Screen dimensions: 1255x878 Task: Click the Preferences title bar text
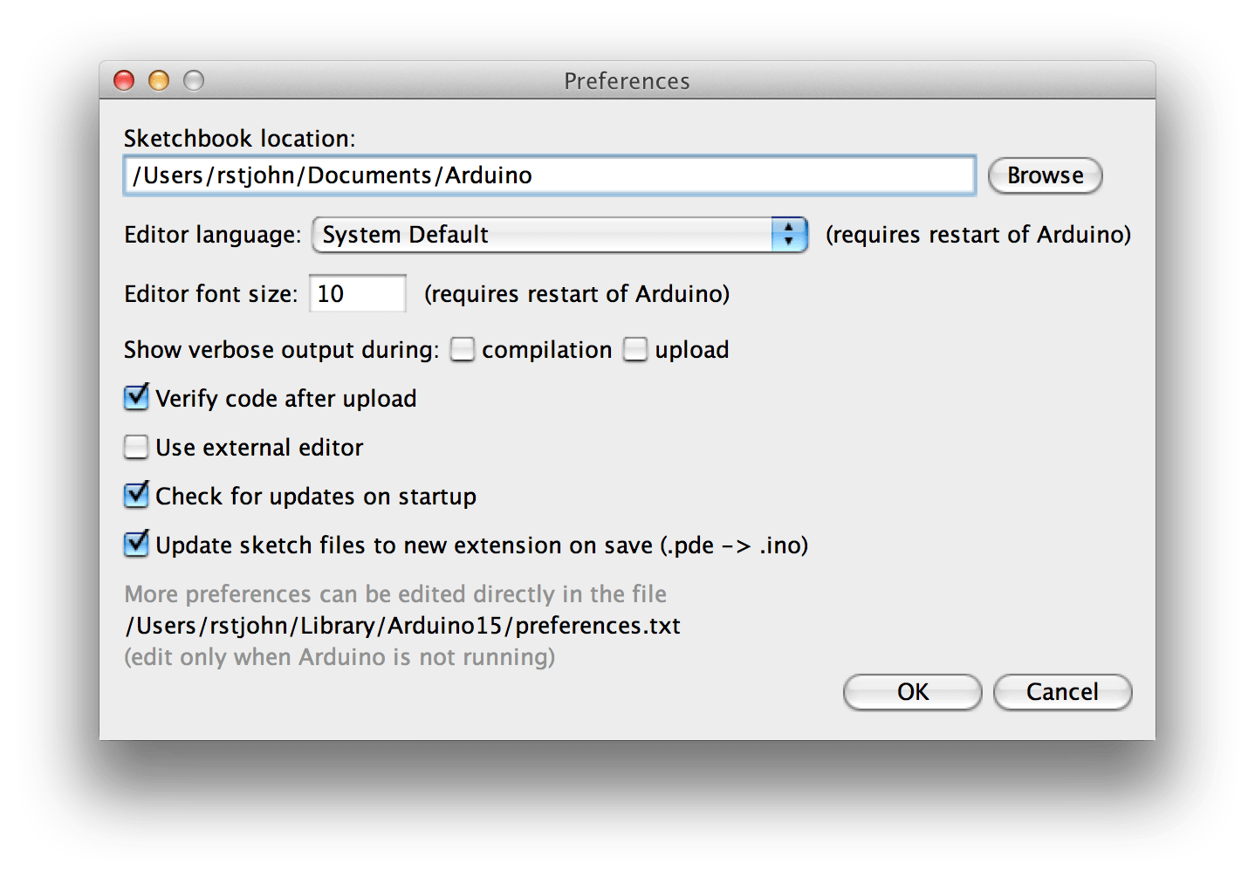pos(627,81)
